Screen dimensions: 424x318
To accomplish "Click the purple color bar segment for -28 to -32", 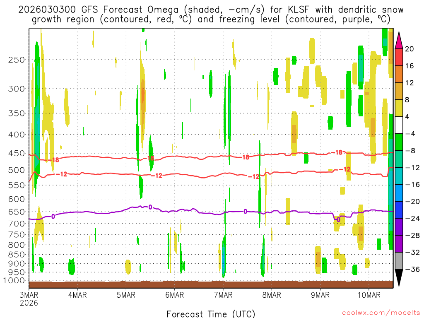I will (x=399, y=244).
